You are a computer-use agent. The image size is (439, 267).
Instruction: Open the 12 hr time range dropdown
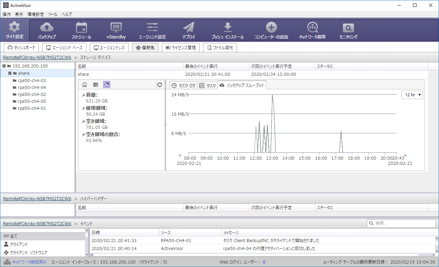[x=412, y=95]
